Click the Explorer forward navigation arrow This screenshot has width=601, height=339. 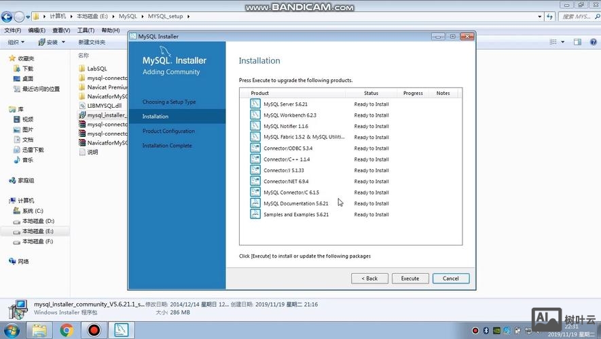[x=19, y=16]
